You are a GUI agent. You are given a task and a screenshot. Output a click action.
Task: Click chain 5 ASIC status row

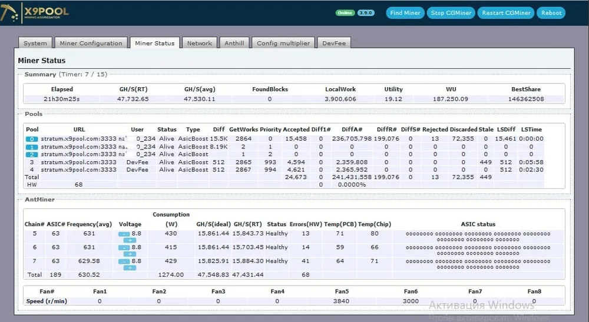click(x=478, y=237)
